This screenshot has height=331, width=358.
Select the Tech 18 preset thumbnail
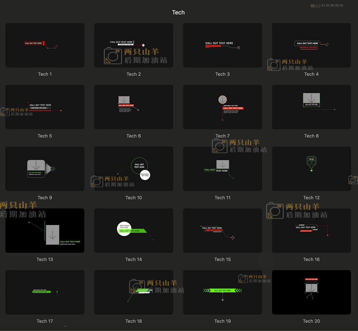pyautogui.click(x=134, y=292)
